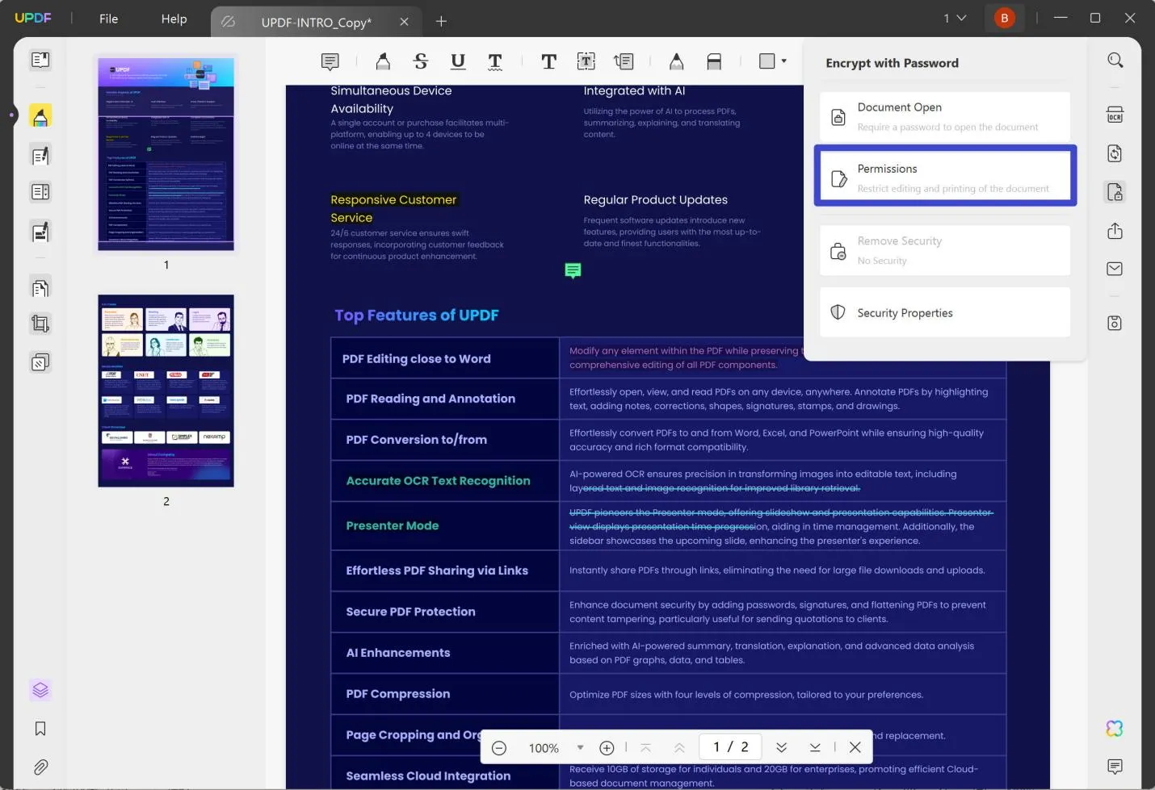Open the Search tool in the right sidebar
The width and height of the screenshot is (1155, 790).
click(x=1115, y=61)
